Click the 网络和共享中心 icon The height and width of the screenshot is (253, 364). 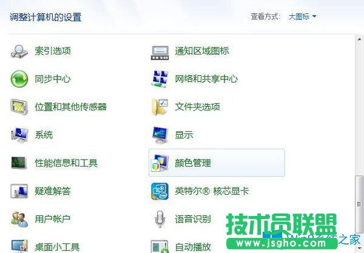pos(160,79)
